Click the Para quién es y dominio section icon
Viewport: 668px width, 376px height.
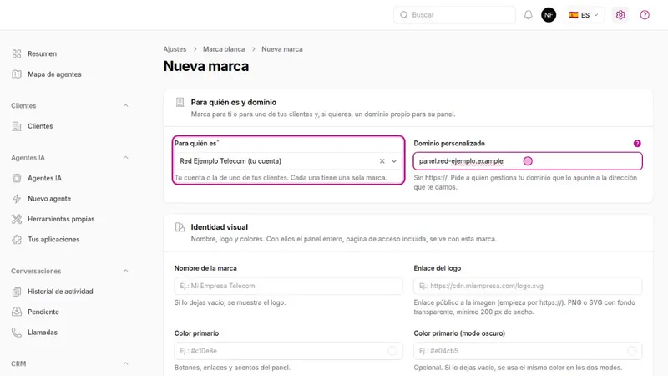[180, 102]
